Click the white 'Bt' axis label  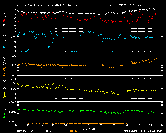(x=4, y=25)
